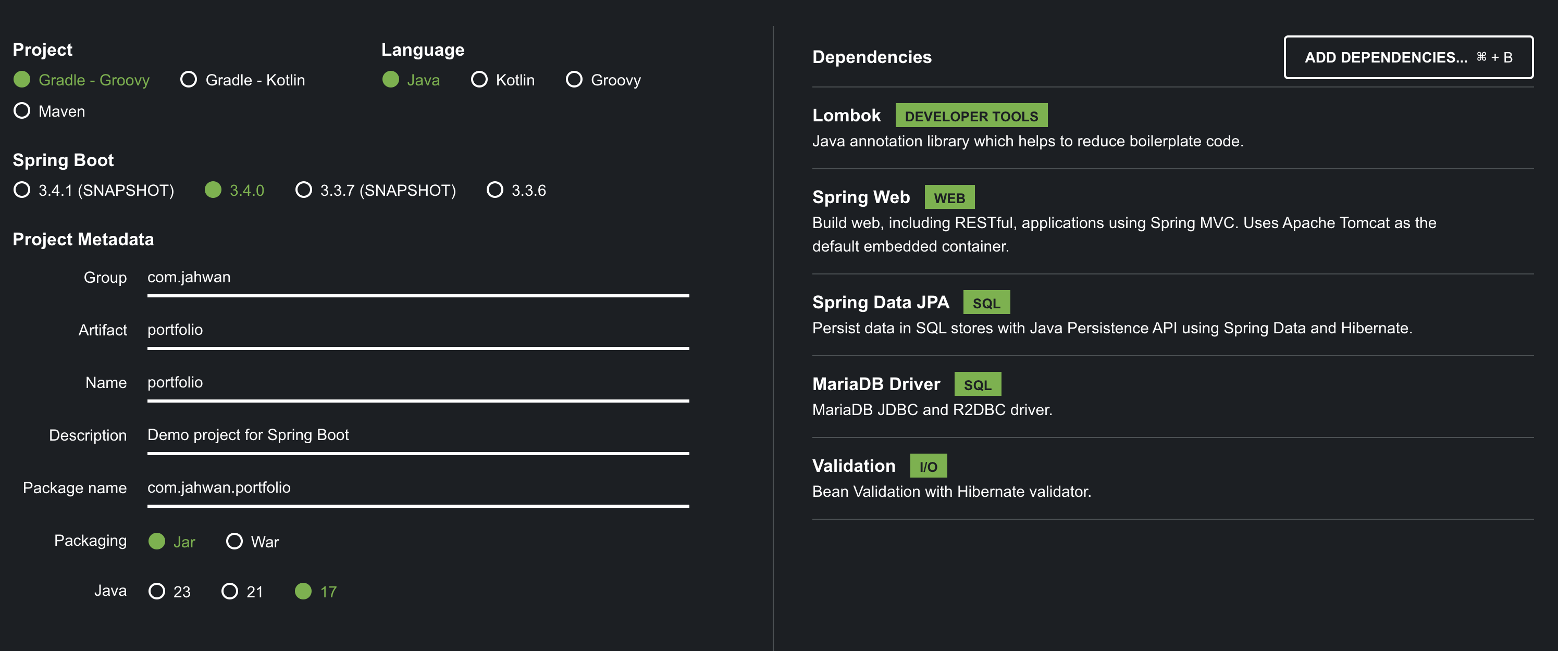This screenshot has width=1558, height=651.
Task: Select Java version 21
Action: [230, 592]
